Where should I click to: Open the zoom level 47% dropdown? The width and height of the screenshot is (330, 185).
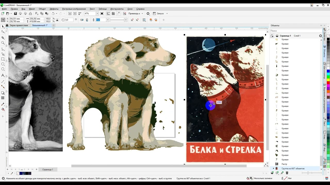[97, 14]
